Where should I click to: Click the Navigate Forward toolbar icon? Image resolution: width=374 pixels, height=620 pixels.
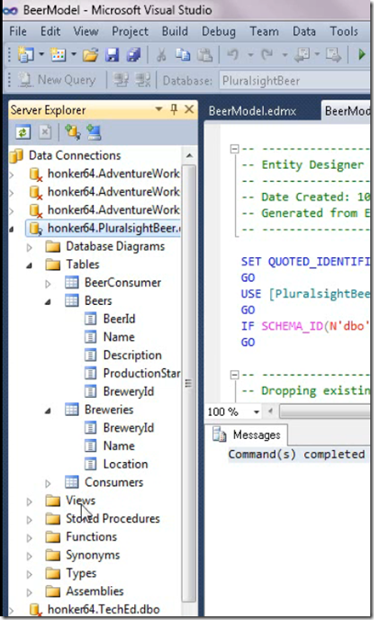pyautogui.click(x=334, y=55)
